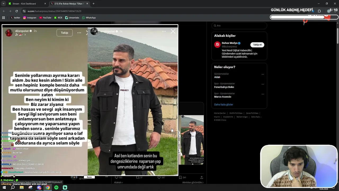The image size is (339, 191).
Task: Open Alıntıları görüntüle quotes link
Action: (193, 183)
